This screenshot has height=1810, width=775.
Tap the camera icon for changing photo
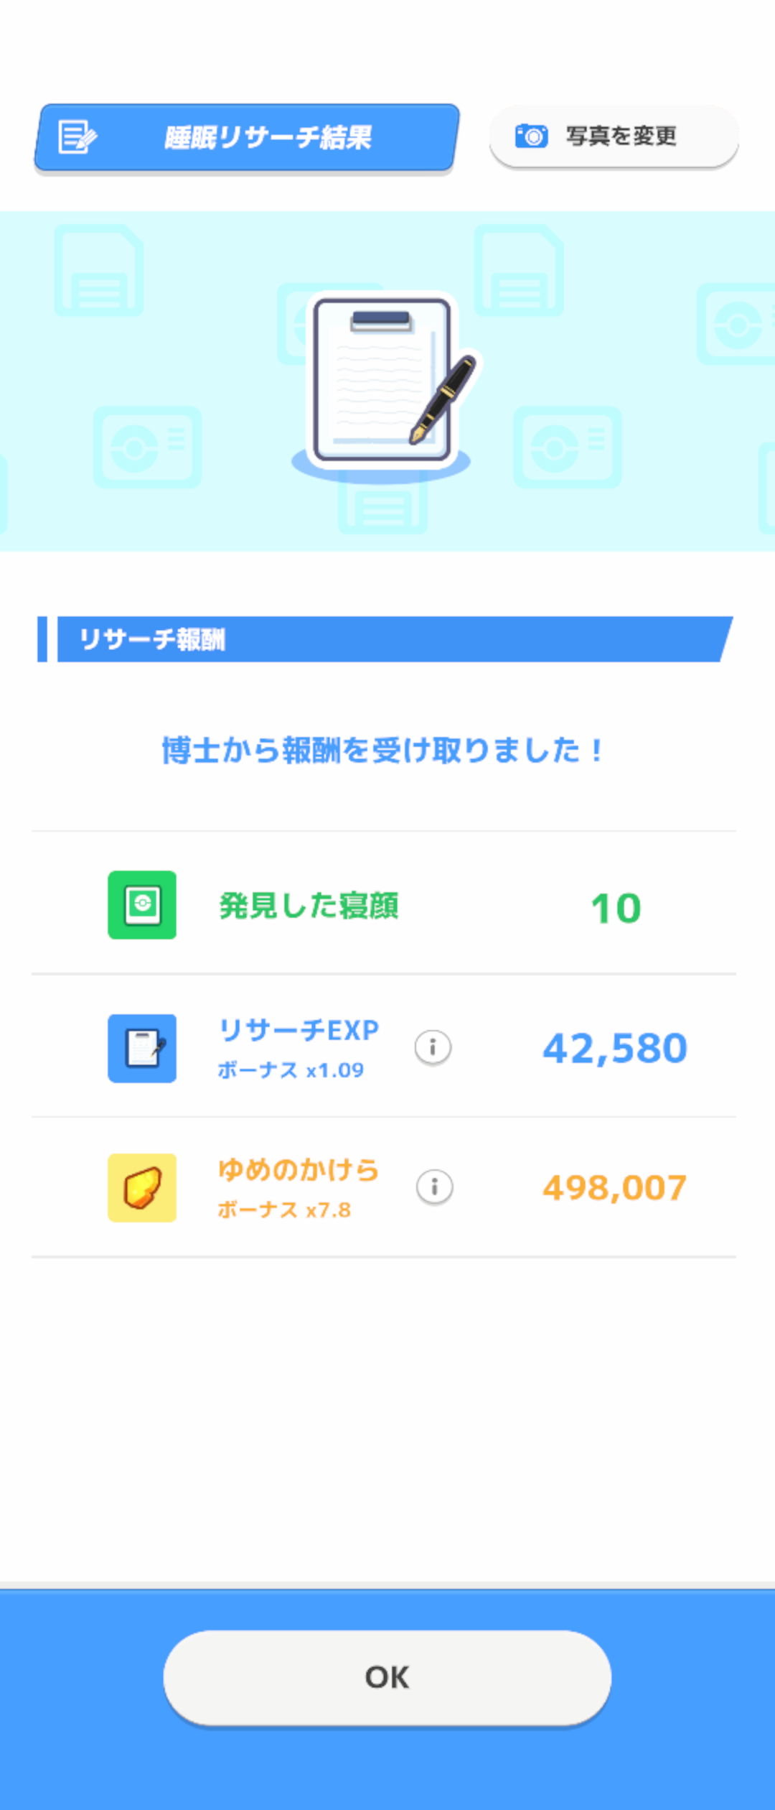pyautogui.click(x=531, y=136)
